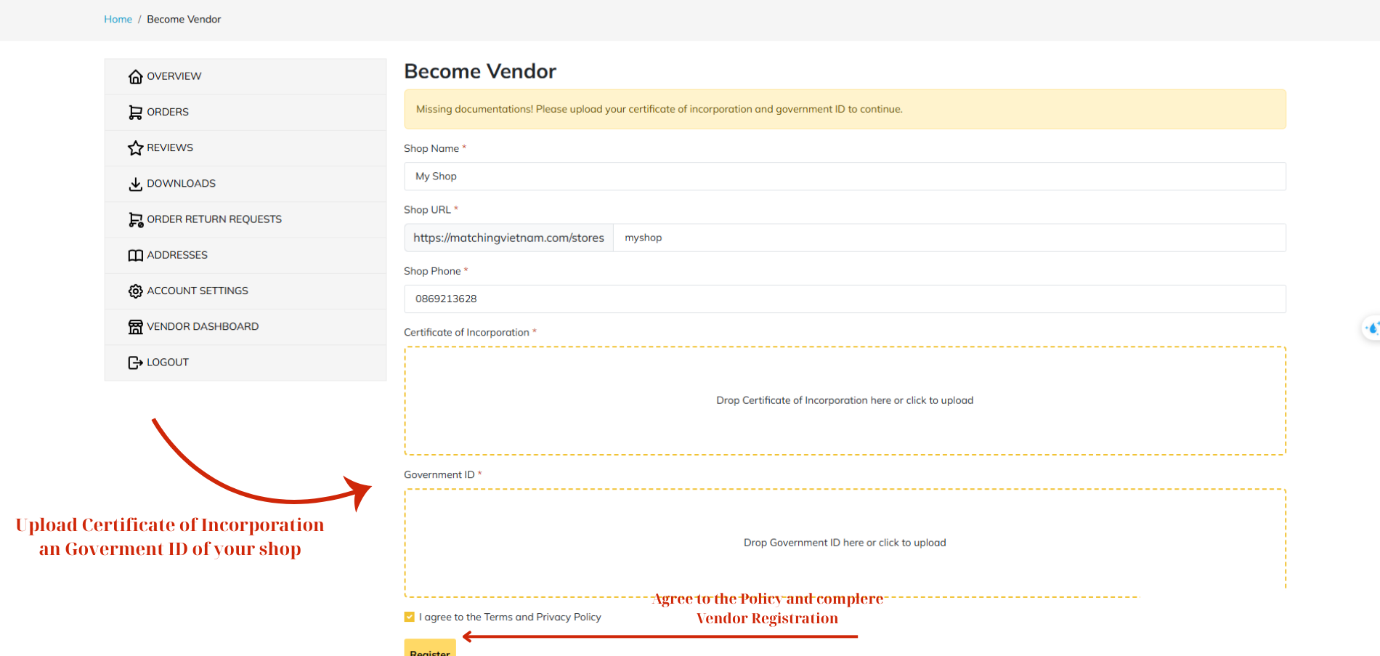Click the Orders cart icon

pyautogui.click(x=135, y=113)
